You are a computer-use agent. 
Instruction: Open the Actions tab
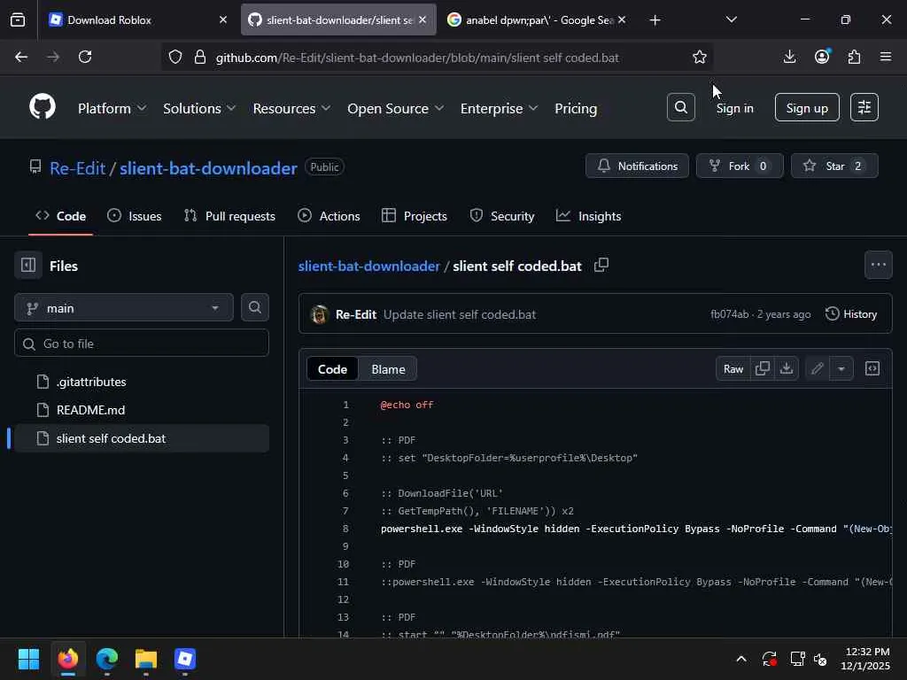click(x=329, y=216)
